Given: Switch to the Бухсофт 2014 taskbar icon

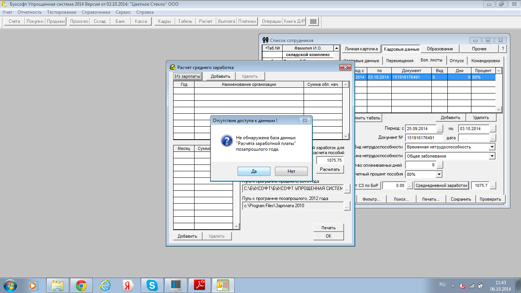Looking at the screenshot, I should (x=223, y=285).
